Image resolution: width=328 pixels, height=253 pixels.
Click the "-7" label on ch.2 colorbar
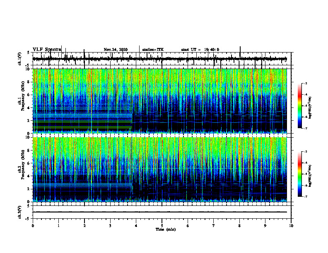pos(306,197)
